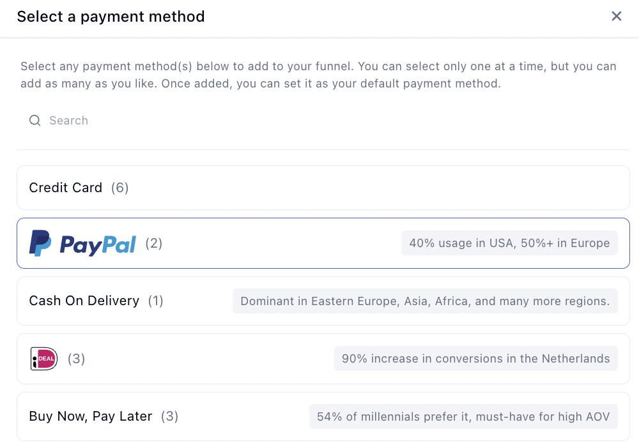Click the Buy Now, Pay Later (3) count
The width and height of the screenshot is (639, 443).
(x=169, y=417)
